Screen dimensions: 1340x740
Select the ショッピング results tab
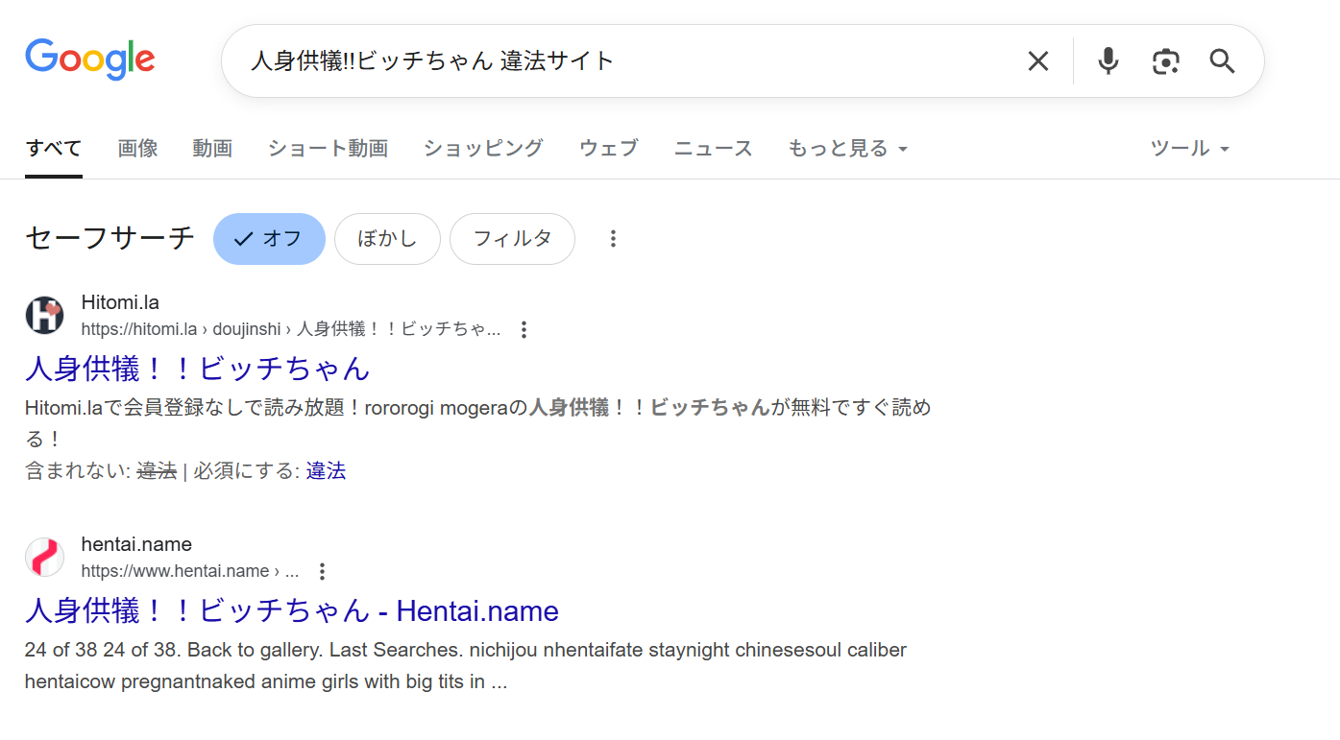click(x=482, y=148)
